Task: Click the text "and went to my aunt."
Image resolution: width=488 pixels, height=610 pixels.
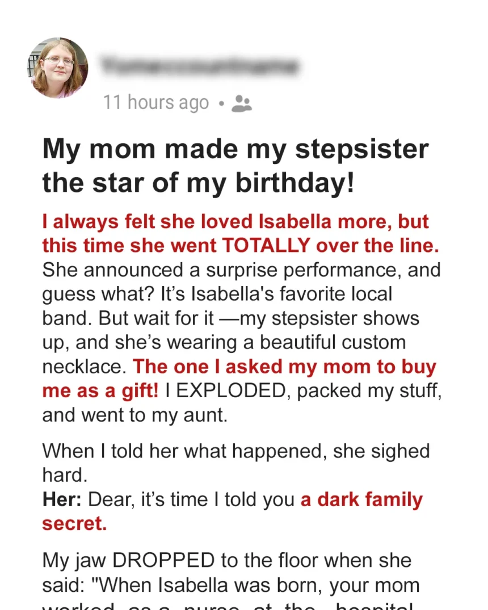Action: pos(134,415)
